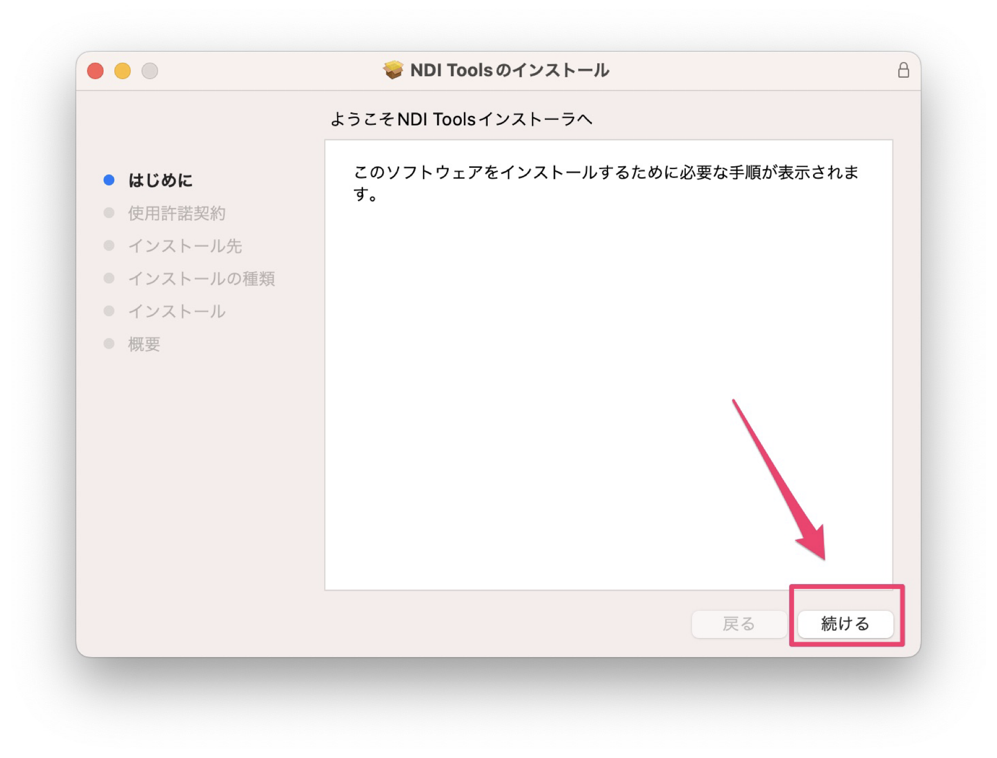Click the heading ようこそNDI Toolsインストーラへ
Viewport: 997px width, 758px height.
461,119
